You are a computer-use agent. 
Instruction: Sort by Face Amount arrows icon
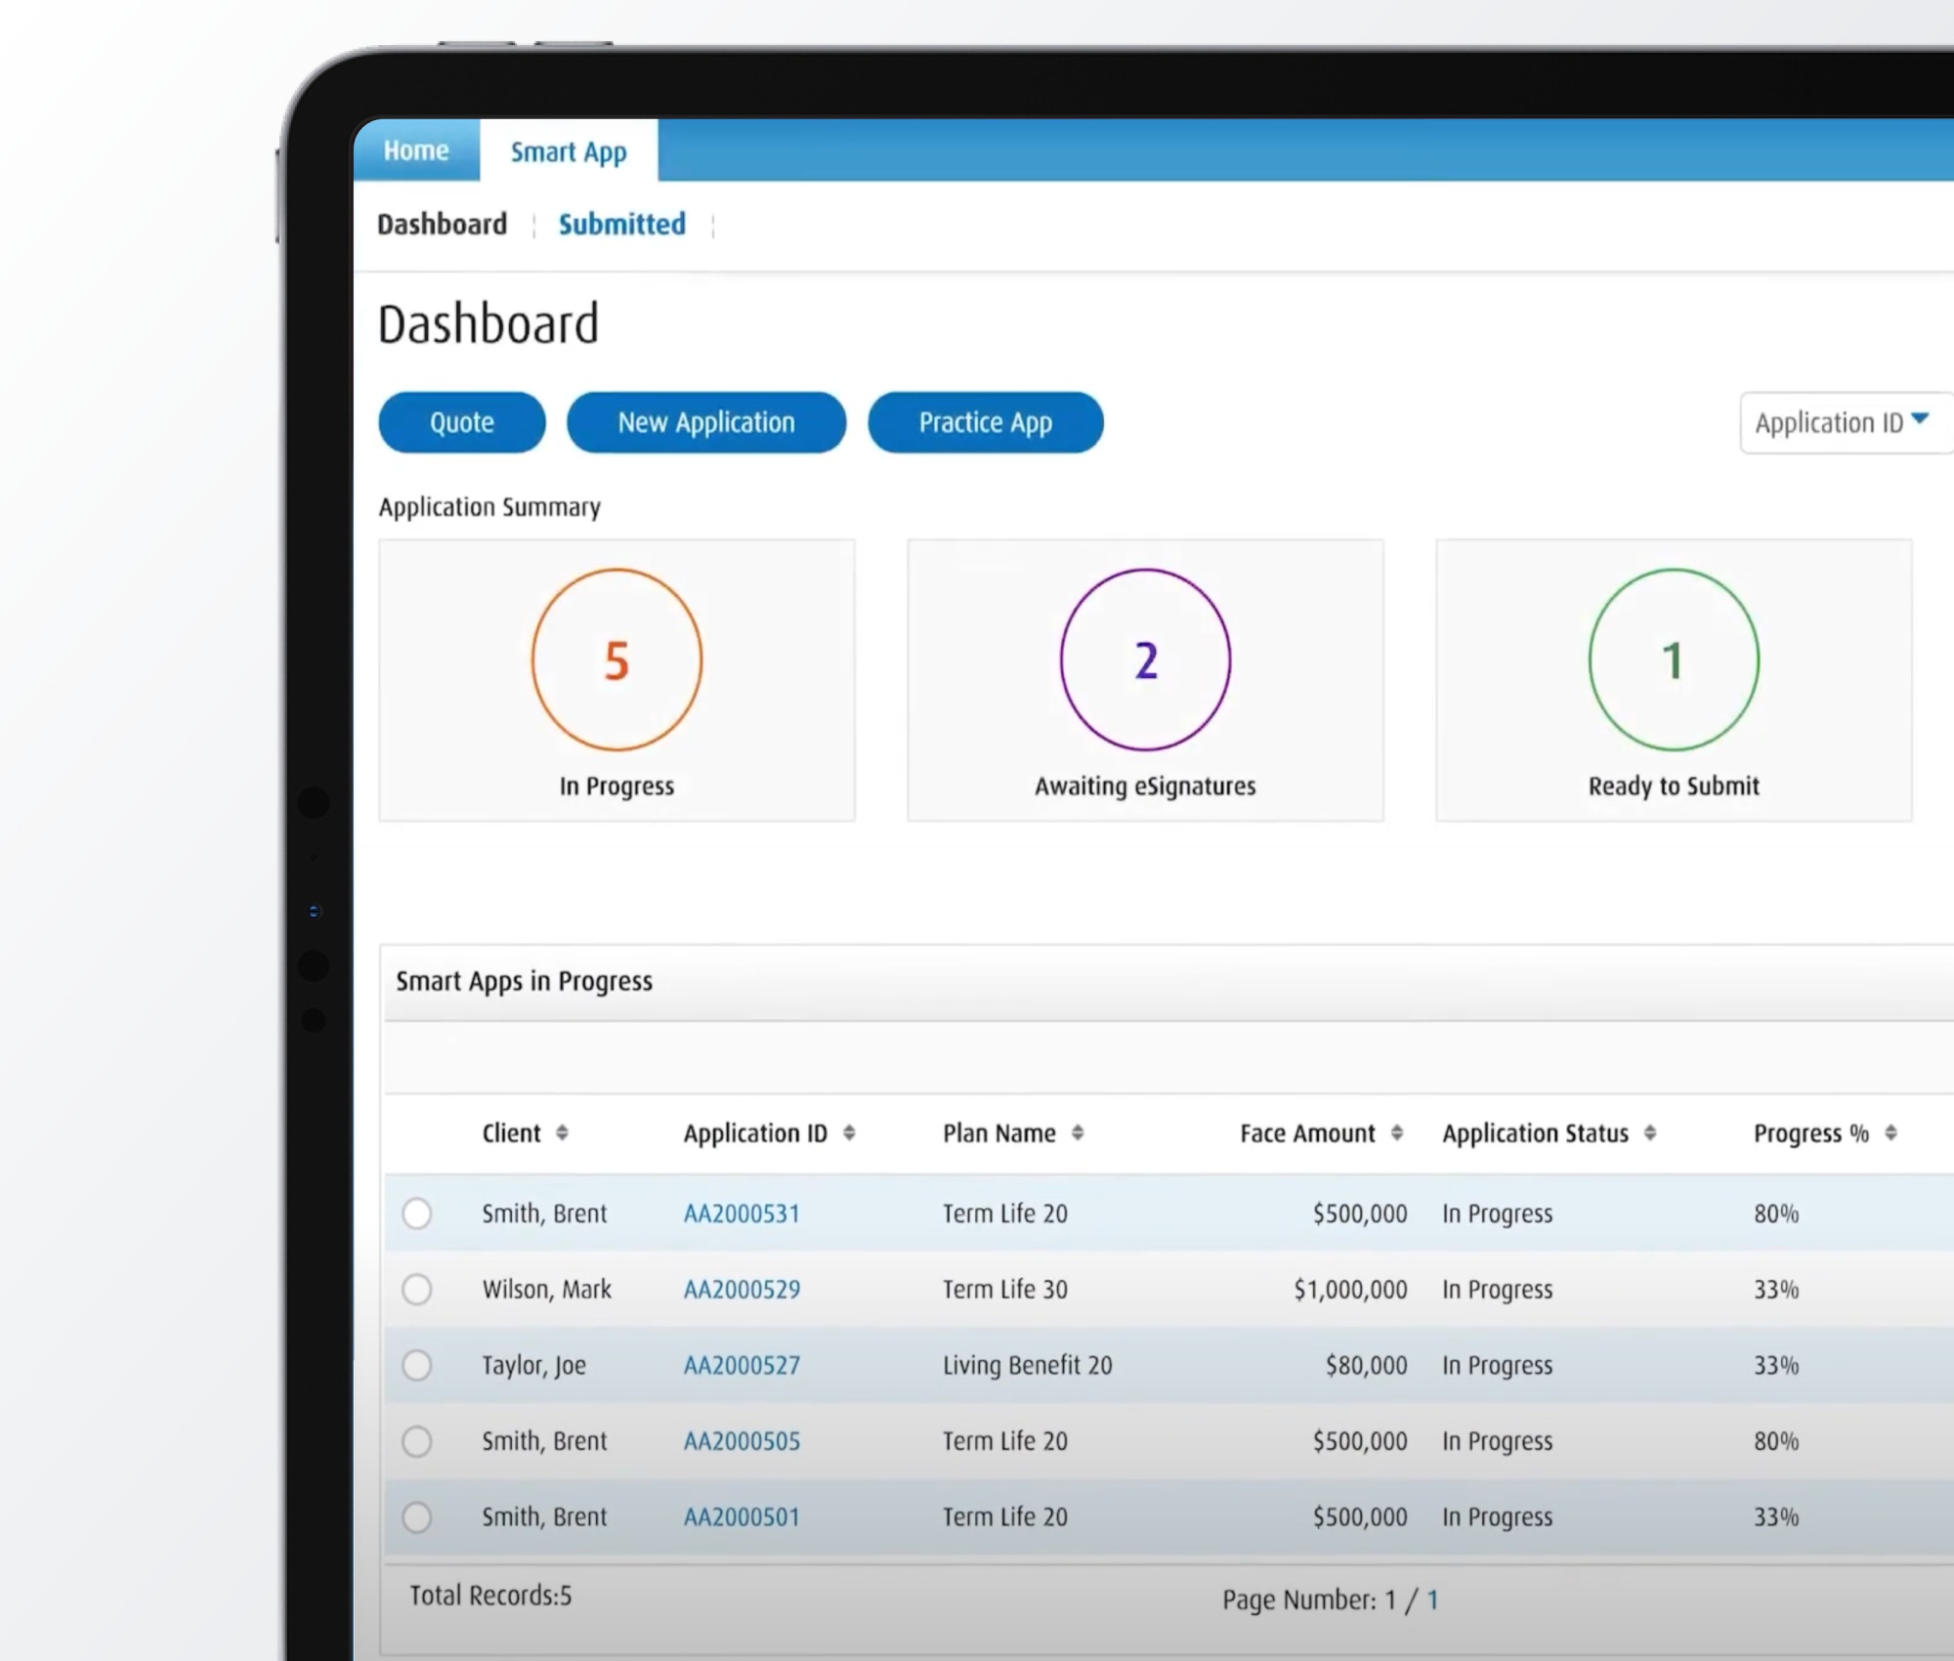point(1397,1132)
